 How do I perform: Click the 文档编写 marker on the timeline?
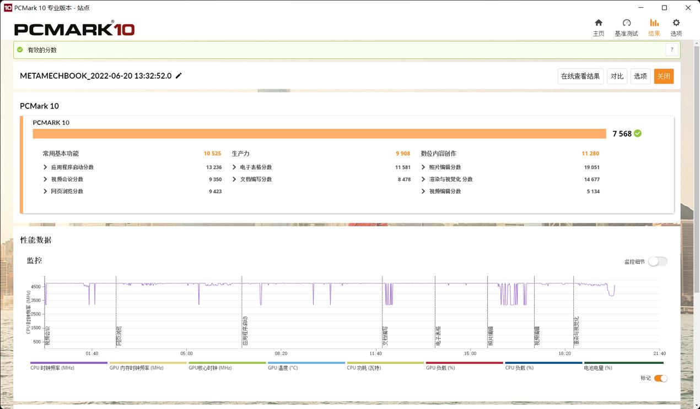pyautogui.click(x=385, y=336)
